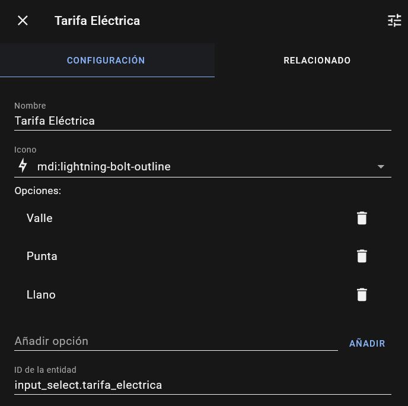Close the Tarifa Eléctrica dialog
408x406 pixels.
click(x=23, y=21)
